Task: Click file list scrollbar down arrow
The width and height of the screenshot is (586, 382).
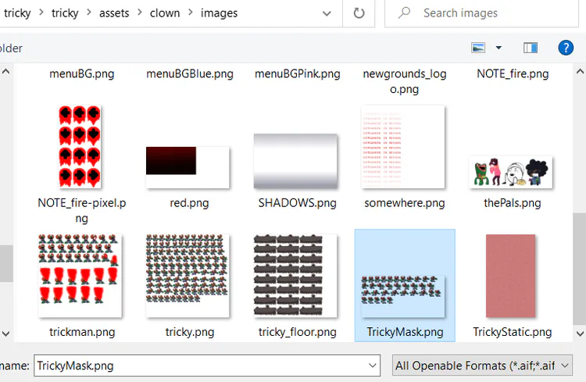Action: click(580, 334)
